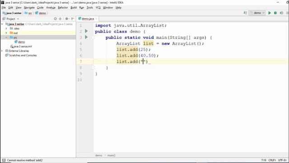
Task: Click fold end marker on line 8
Action: (93, 67)
